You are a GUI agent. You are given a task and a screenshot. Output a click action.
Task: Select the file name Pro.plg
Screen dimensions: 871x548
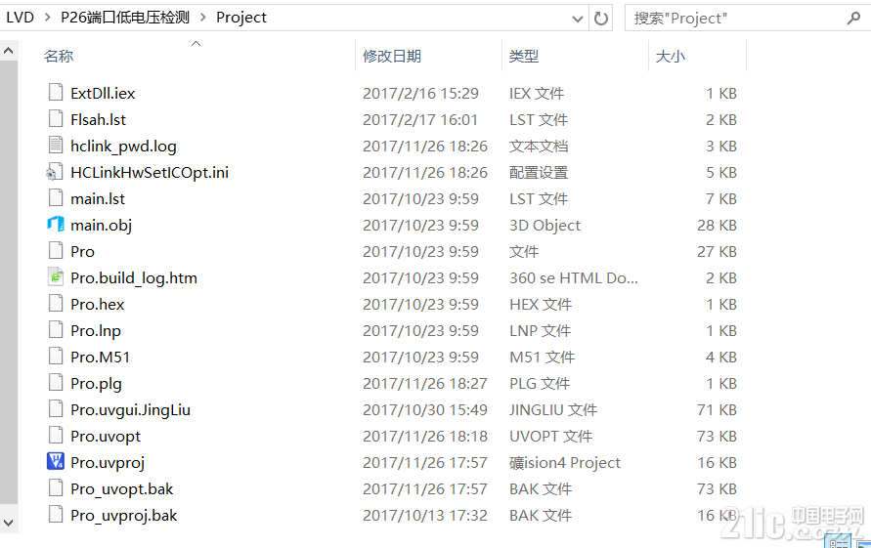[96, 383]
